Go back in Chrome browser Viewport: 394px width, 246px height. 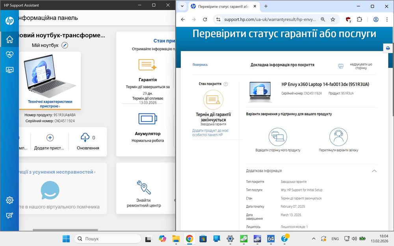coord(183,19)
